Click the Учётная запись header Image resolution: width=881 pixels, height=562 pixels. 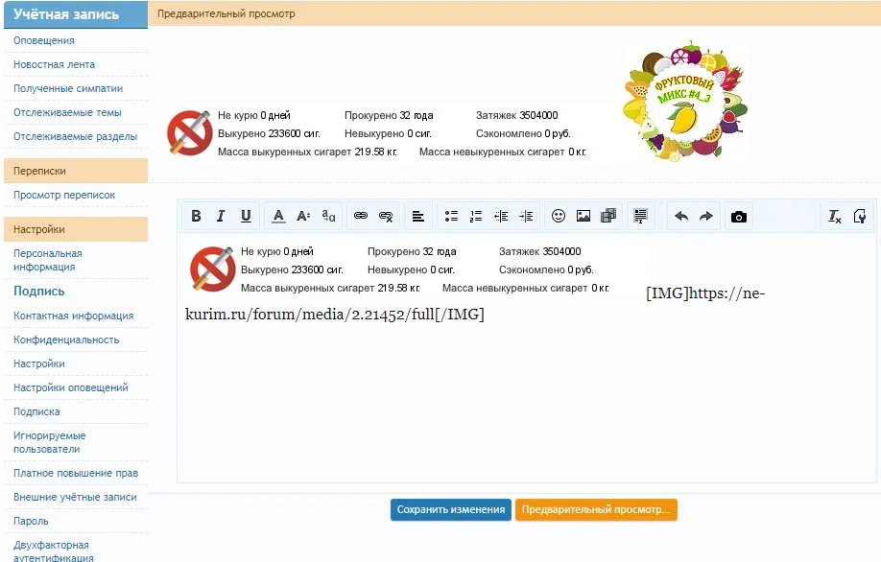(76, 14)
